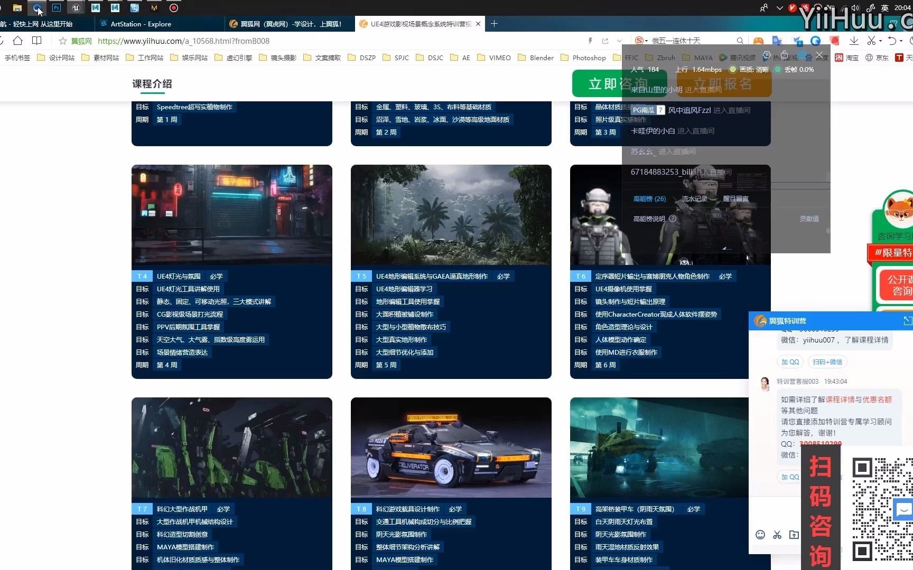Bookmark page with the star icon
This screenshot has width=913, height=570.
62,41
